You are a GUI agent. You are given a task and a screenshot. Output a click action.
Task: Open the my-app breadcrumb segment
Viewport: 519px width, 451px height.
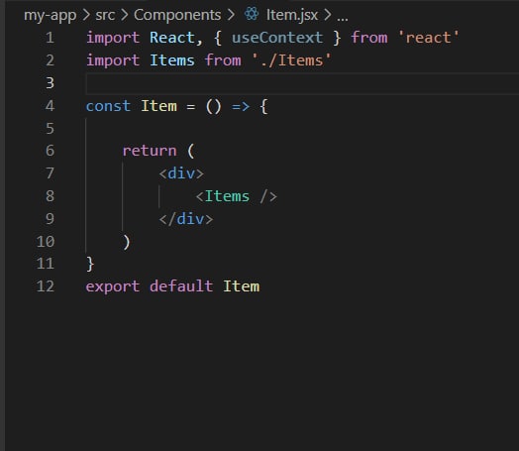(x=50, y=15)
